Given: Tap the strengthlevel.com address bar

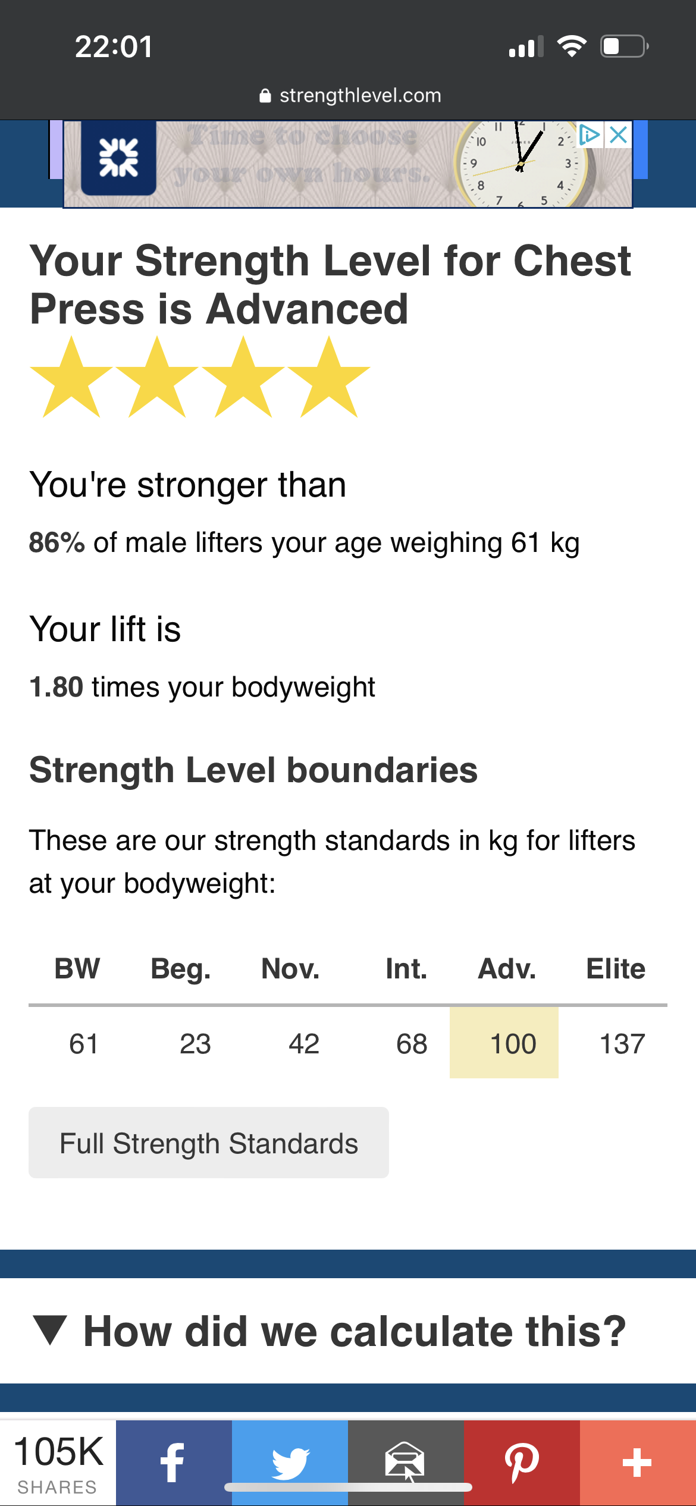Looking at the screenshot, I should pos(350,96).
